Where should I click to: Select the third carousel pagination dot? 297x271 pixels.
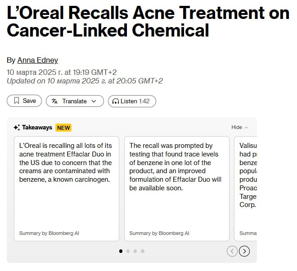pos(135,251)
